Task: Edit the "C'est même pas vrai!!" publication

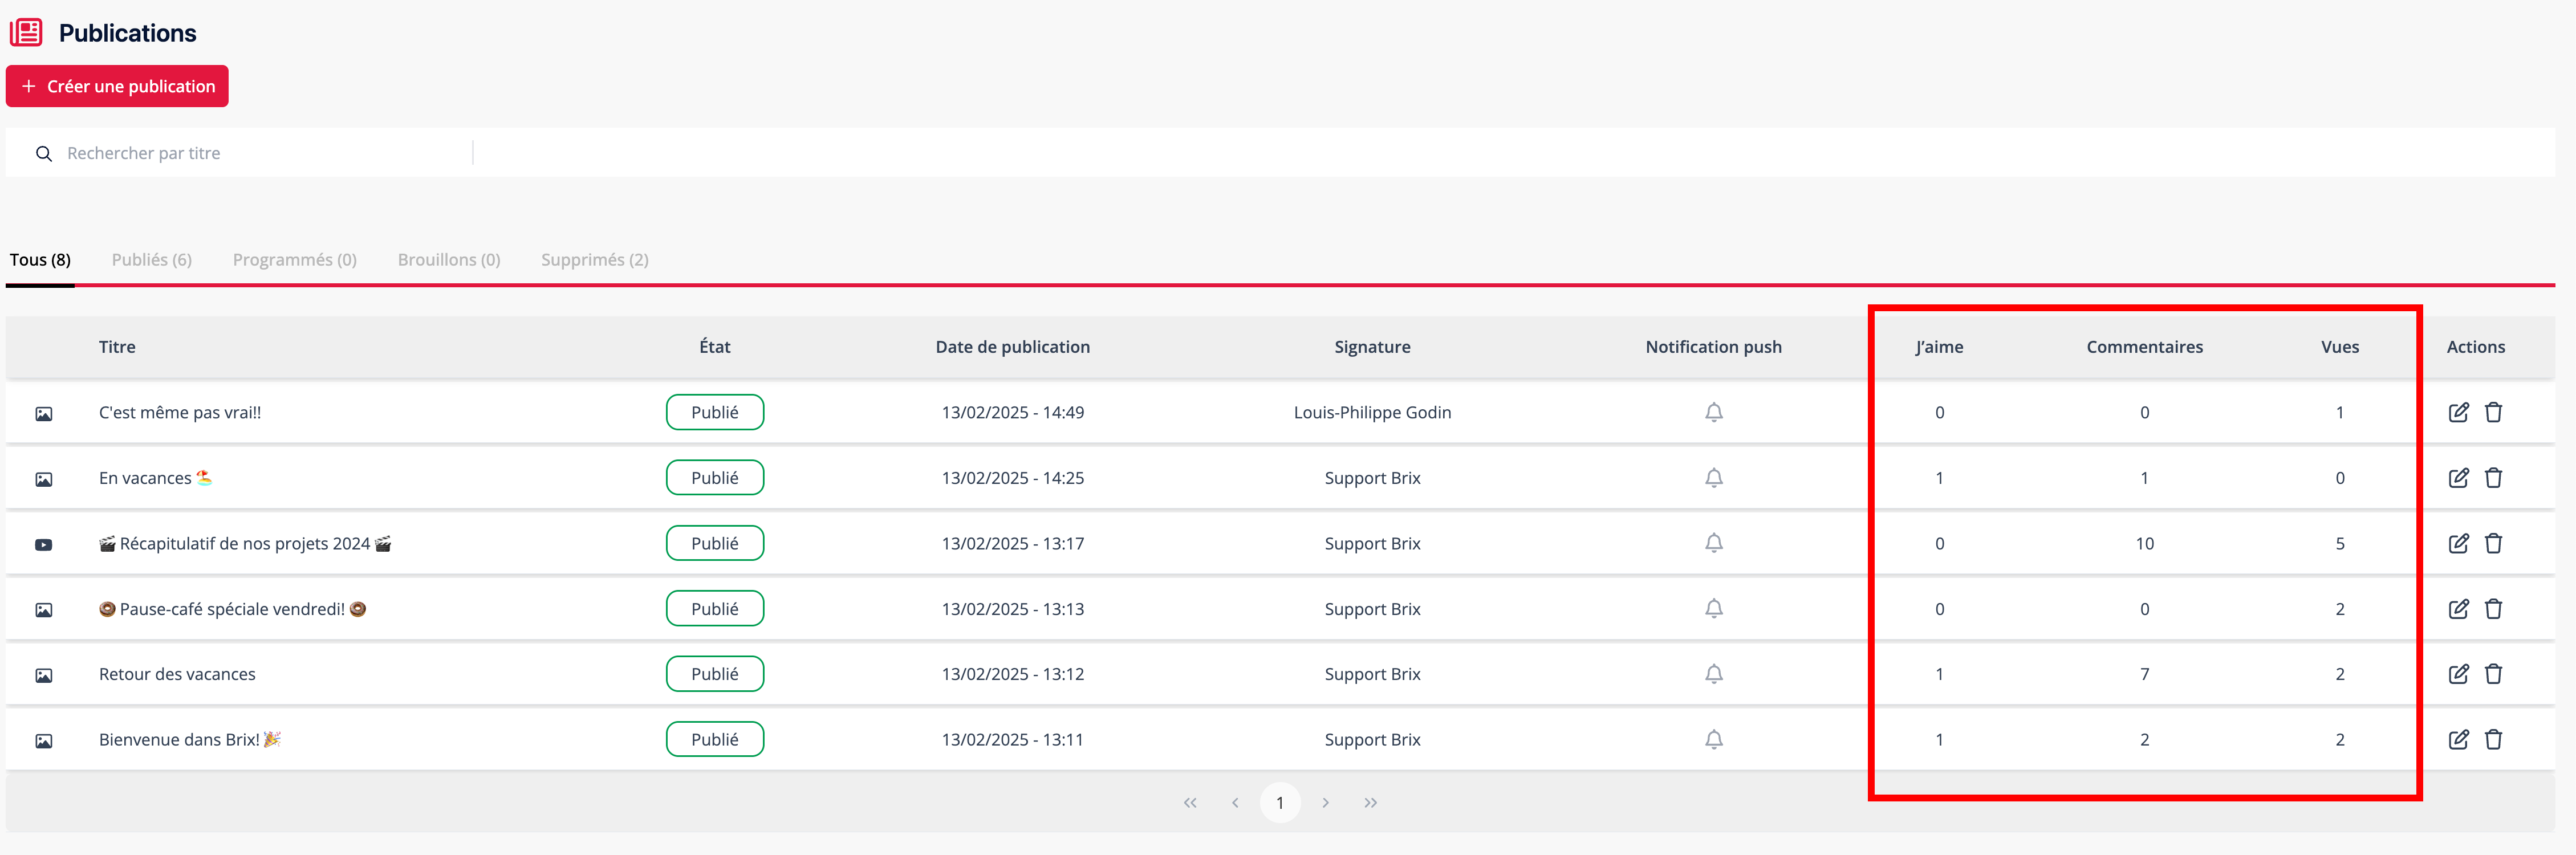Action: [x=2458, y=412]
